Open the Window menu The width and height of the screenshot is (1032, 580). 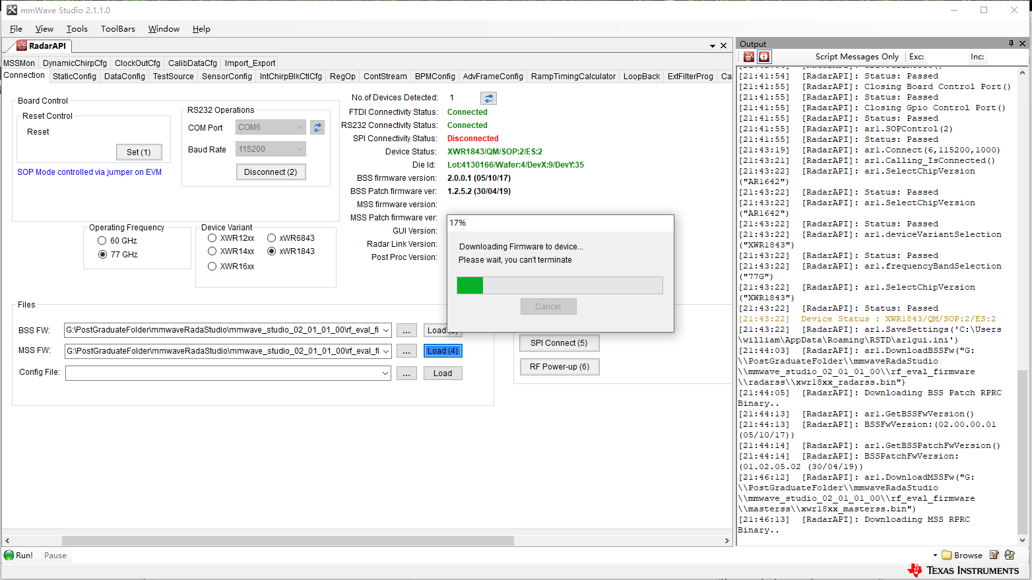[x=164, y=29]
